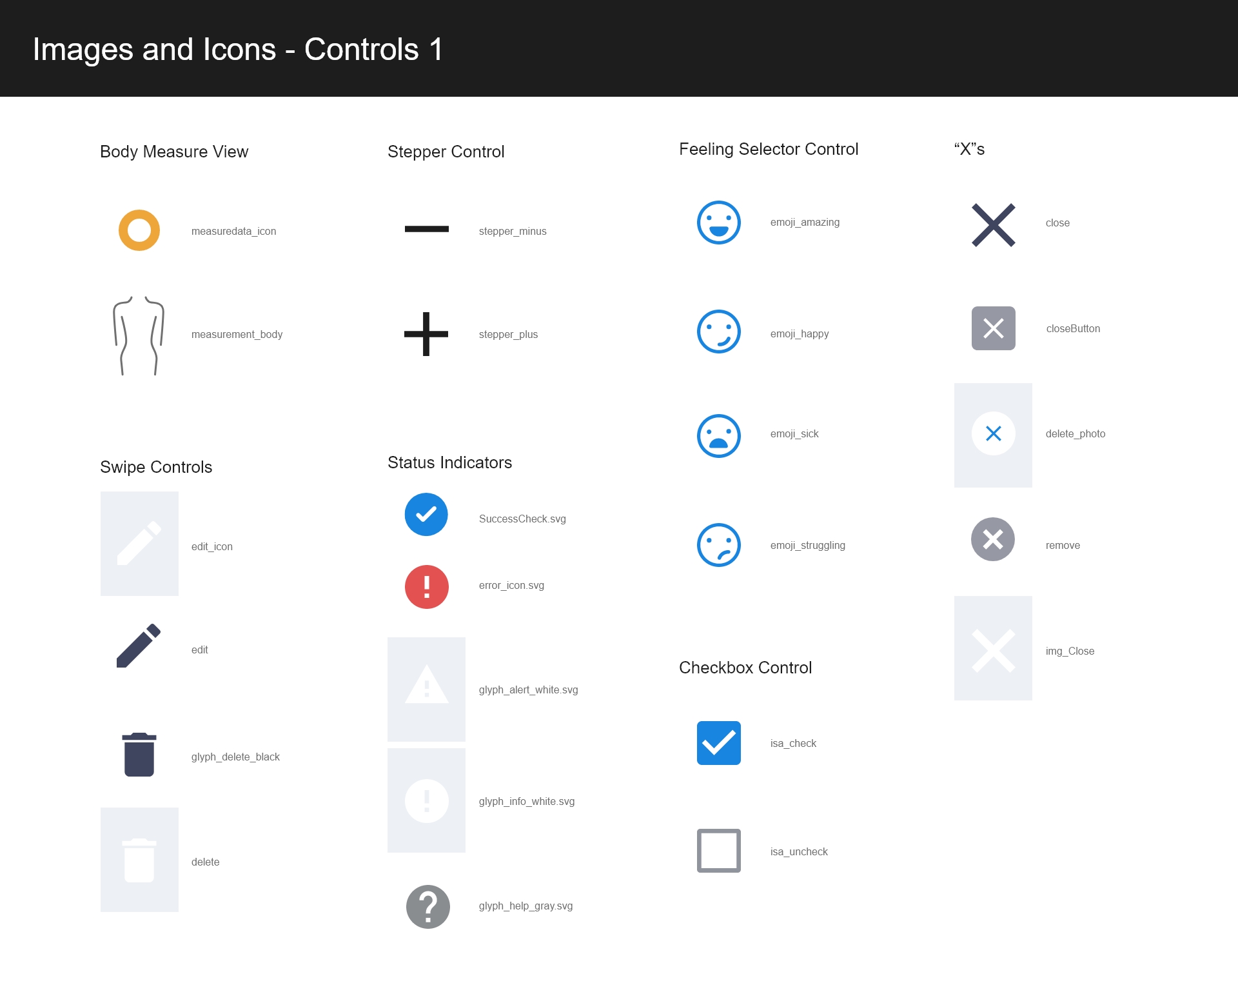Click the blue SuccessCheck circle

click(426, 515)
